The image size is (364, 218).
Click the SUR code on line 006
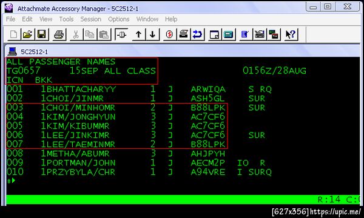[x=257, y=135]
